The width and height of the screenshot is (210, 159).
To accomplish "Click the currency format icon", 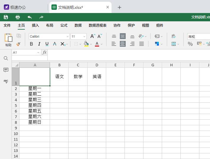I will (199, 44).
